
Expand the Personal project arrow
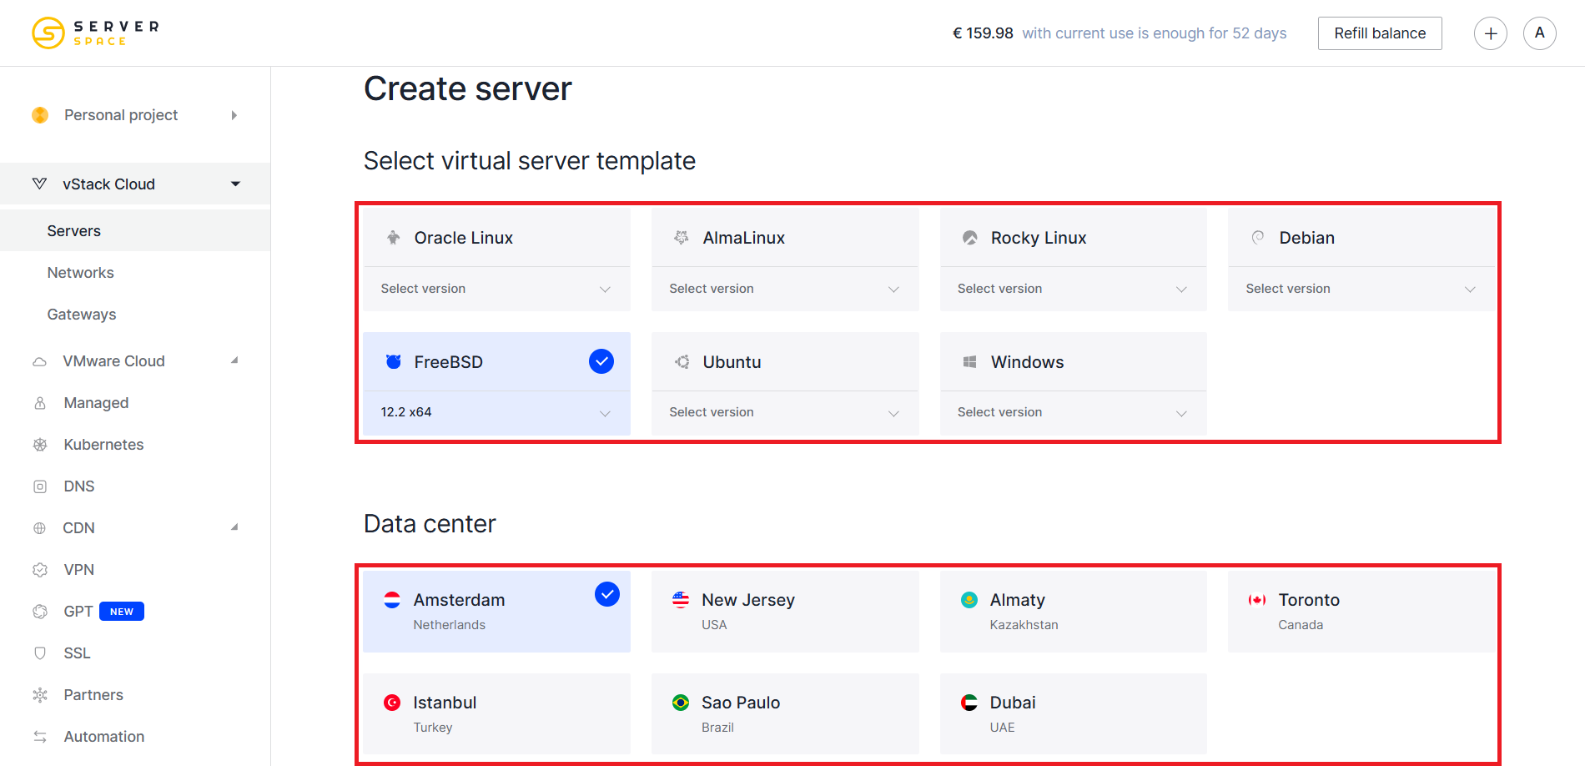pos(234,115)
